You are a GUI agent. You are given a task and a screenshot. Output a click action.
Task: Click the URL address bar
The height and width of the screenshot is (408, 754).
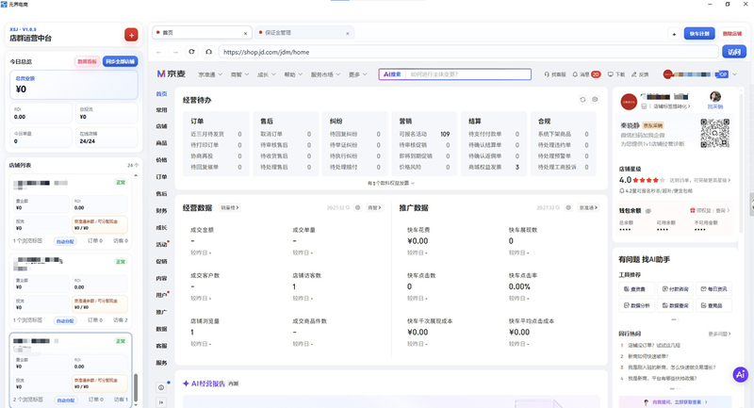click(468, 52)
